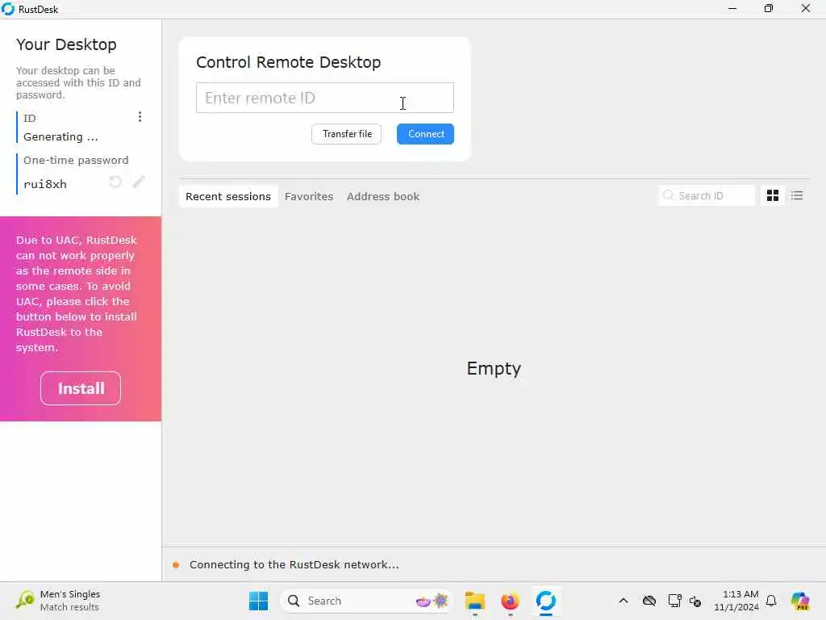Click the orange connection status dot
The image size is (826, 620).
tap(176, 564)
